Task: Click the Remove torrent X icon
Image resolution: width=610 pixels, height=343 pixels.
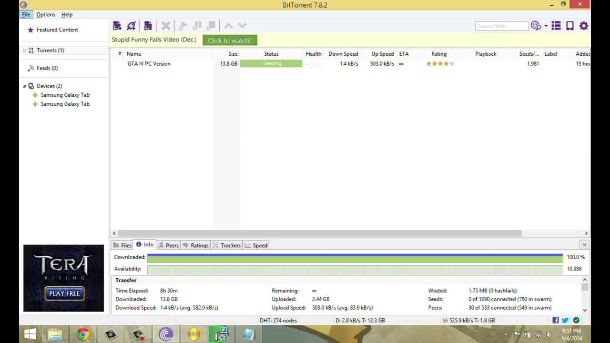Action: point(166,26)
